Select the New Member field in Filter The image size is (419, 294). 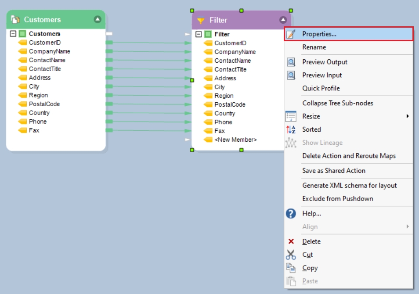coord(235,140)
